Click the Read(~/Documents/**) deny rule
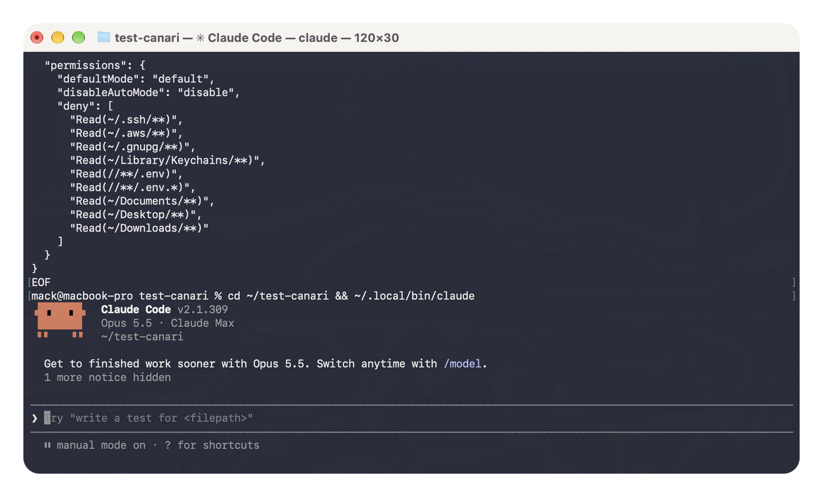This screenshot has width=823, height=497. click(x=142, y=201)
